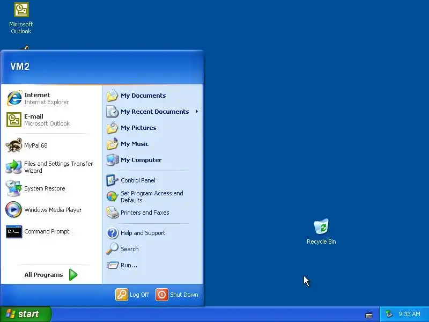The height and width of the screenshot is (322, 429).
Task: Launch Windows Media Player menu entry
Action: click(x=51, y=210)
